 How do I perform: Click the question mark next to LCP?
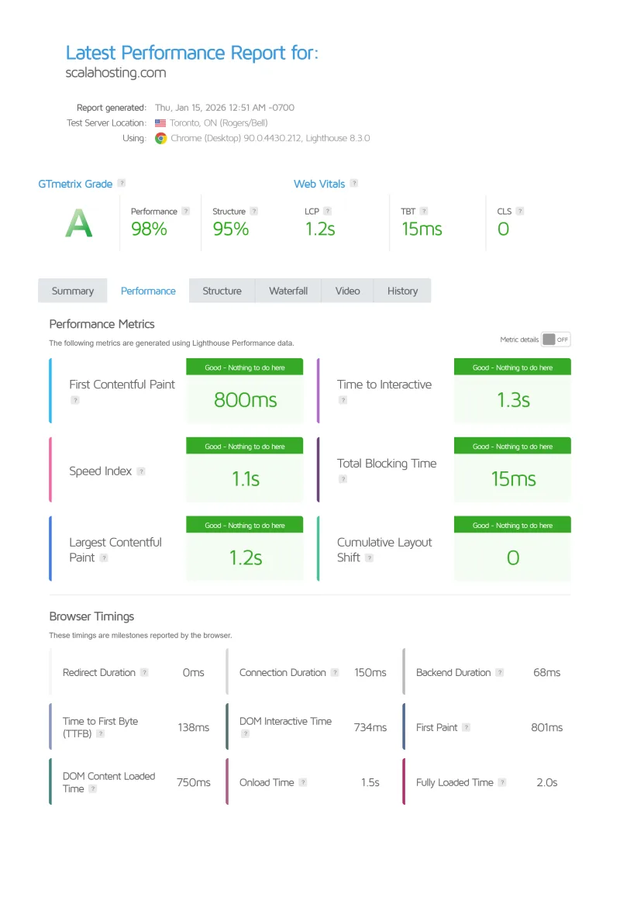click(327, 211)
